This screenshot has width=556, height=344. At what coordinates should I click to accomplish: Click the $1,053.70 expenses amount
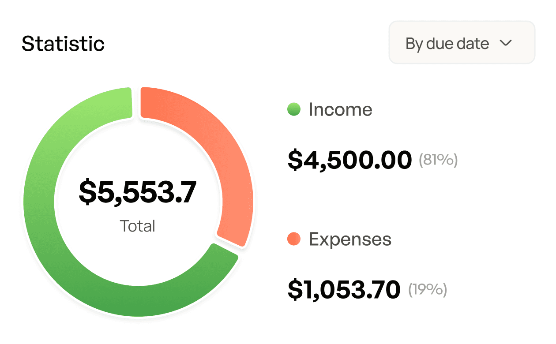pyautogui.click(x=344, y=289)
